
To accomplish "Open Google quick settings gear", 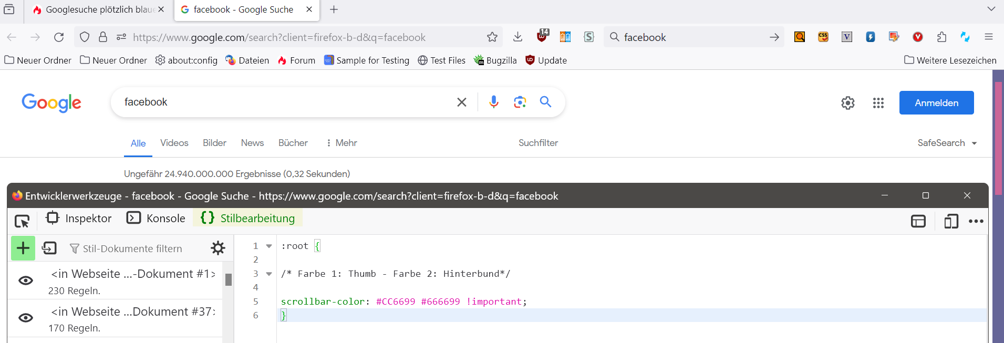I will point(848,103).
